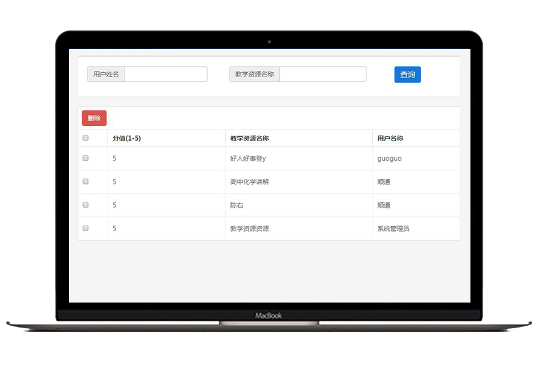The image size is (545, 371).
Task: Select the 好人好事登y resource name cell
Action: pyautogui.click(x=248, y=159)
